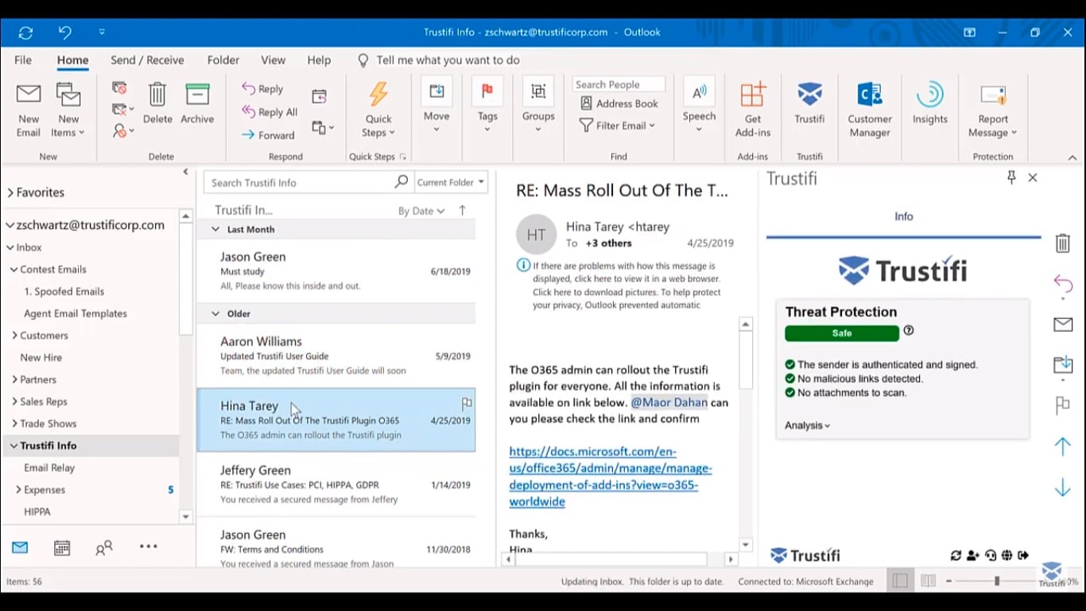Switch to the Send / Receive tab
Screen dimensions: 1086x611
pos(147,60)
